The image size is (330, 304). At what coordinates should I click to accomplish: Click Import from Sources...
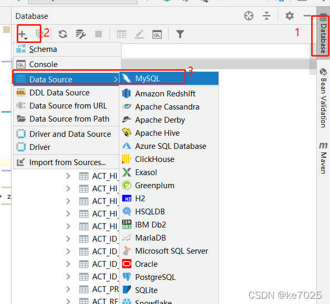tap(67, 162)
